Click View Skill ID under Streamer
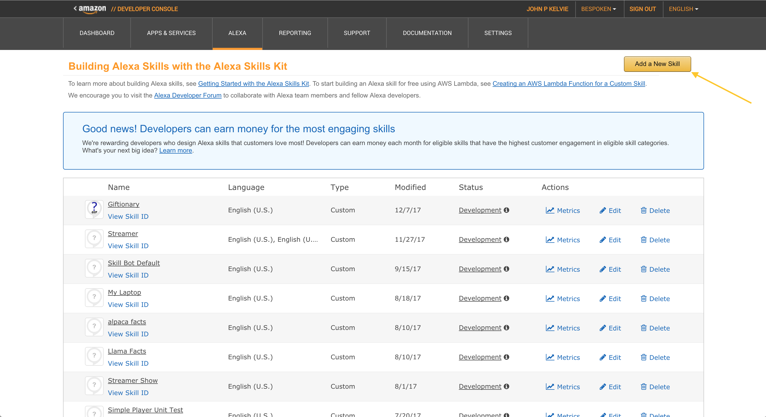Image resolution: width=766 pixels, height=417 pixels. (x=128, y=246)
